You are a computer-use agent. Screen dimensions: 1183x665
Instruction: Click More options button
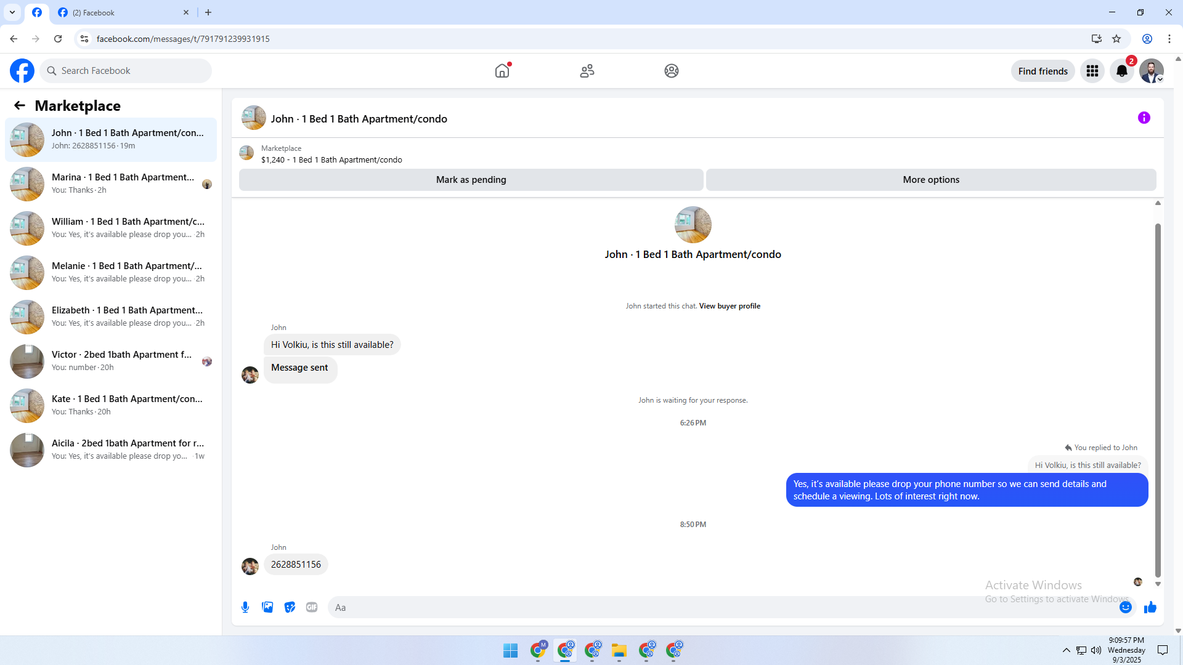coord(931,180)
